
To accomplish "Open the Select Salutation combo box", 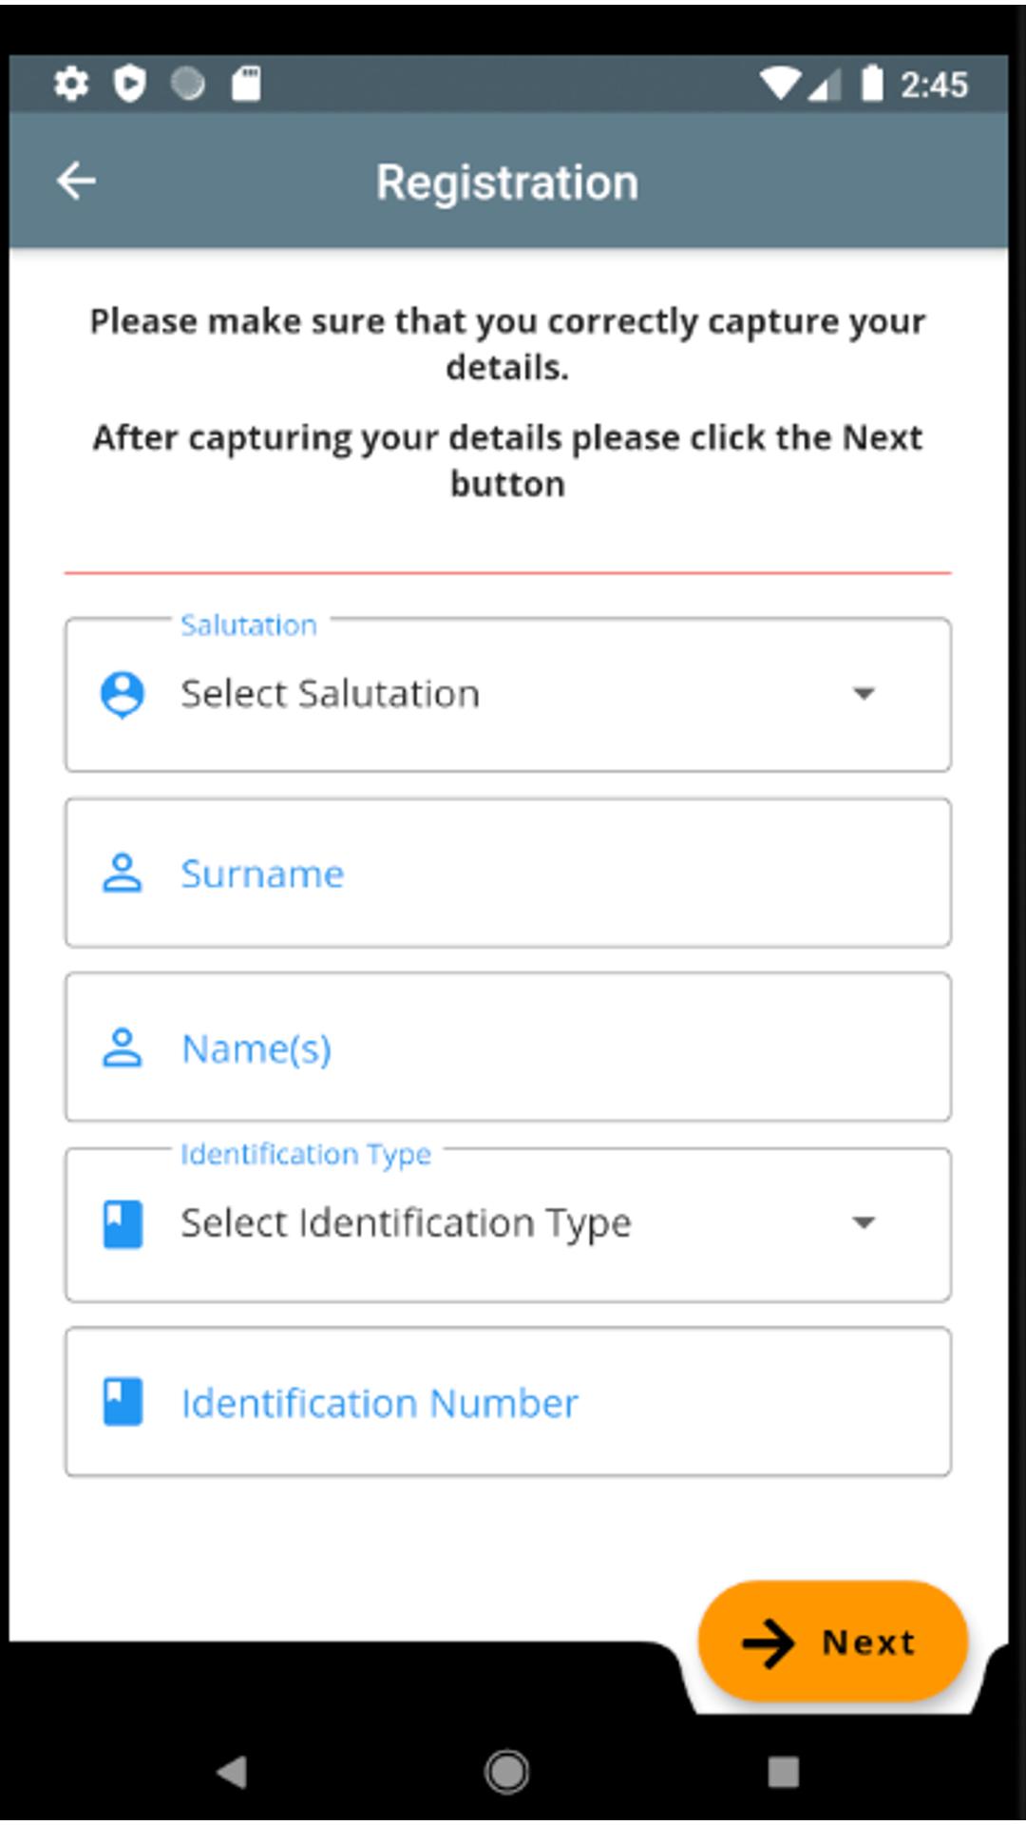I will [508, 695].
